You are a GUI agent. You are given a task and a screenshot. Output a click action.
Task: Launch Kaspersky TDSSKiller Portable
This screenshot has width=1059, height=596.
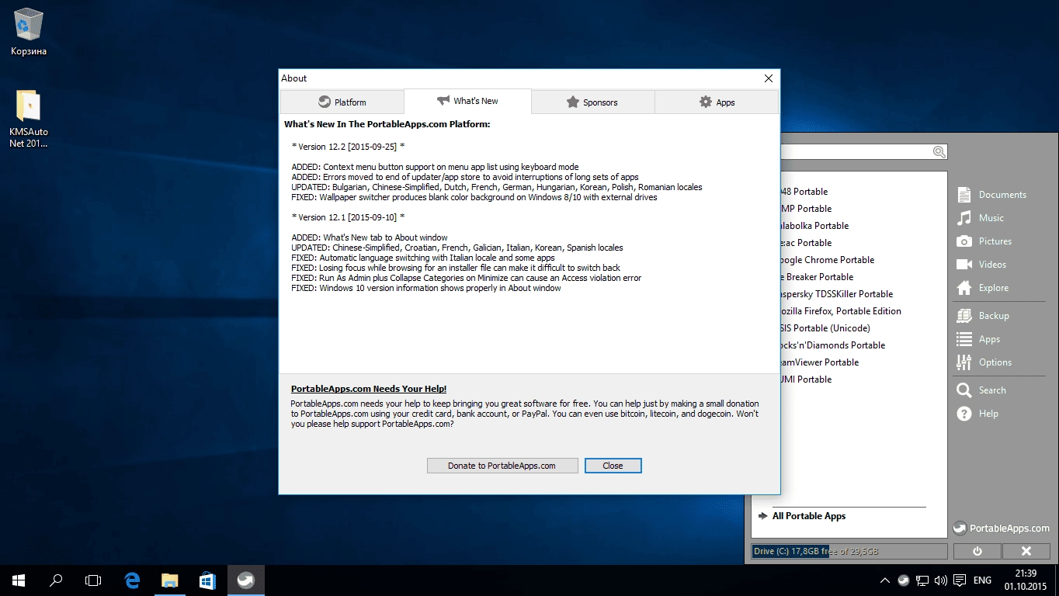(837, 294)
